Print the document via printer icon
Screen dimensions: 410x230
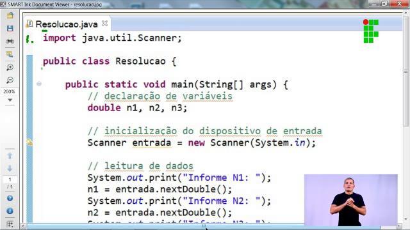coord(10,41)
